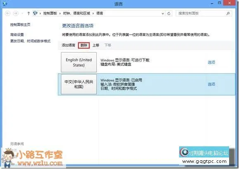
Task: Minimize the 语言 window
Action: point(212,3)
